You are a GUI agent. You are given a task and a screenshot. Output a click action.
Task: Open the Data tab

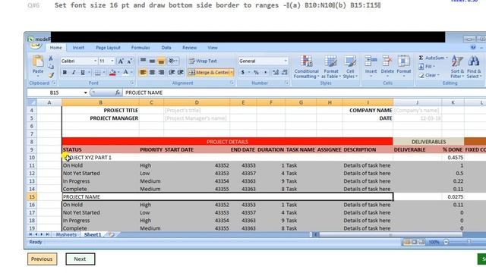point(166,48)
